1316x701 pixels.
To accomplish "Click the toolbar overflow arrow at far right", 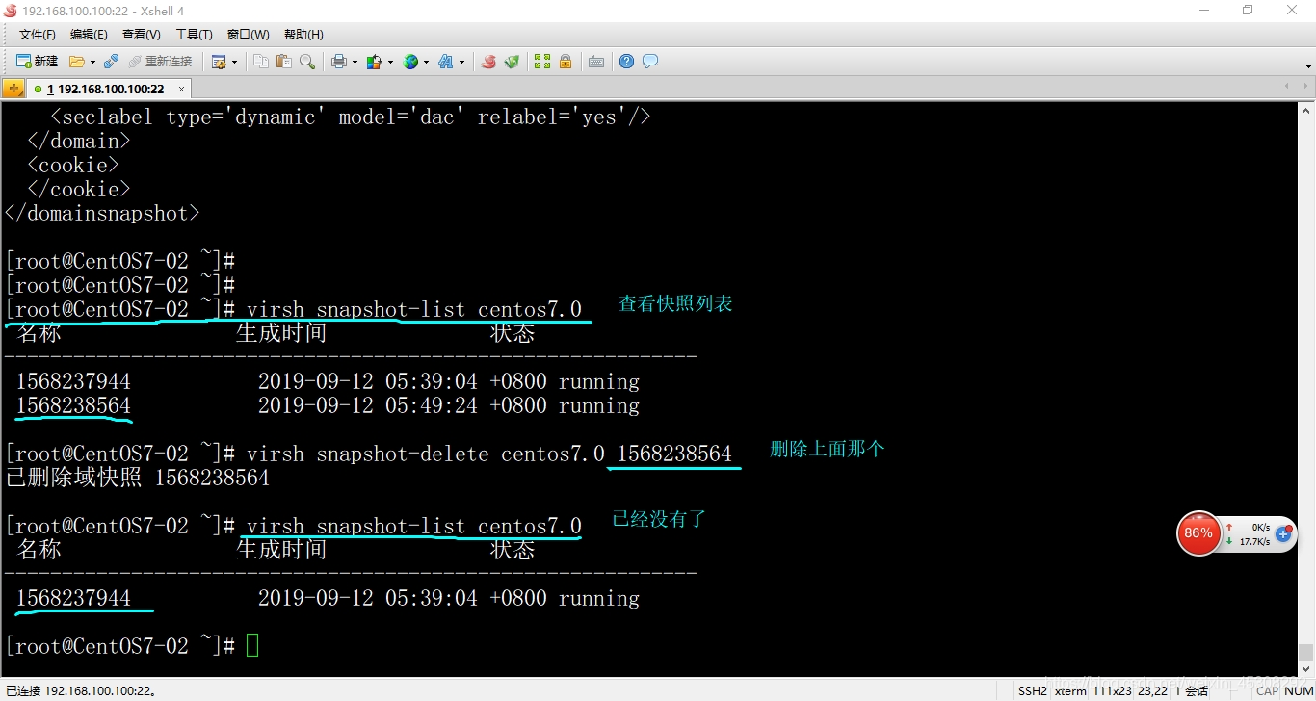I will 1308,66.
